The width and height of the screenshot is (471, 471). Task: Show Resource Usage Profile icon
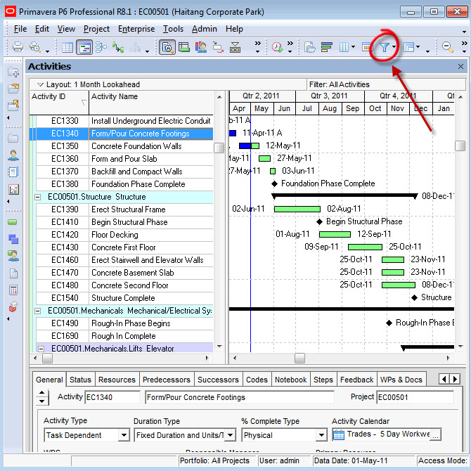coord(201,47)
